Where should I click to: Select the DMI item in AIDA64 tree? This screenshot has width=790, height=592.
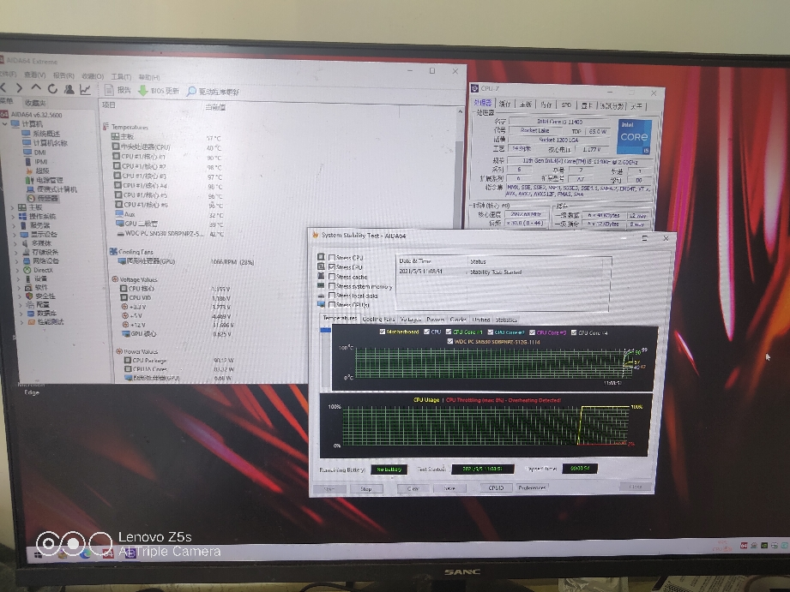(35, 152)
